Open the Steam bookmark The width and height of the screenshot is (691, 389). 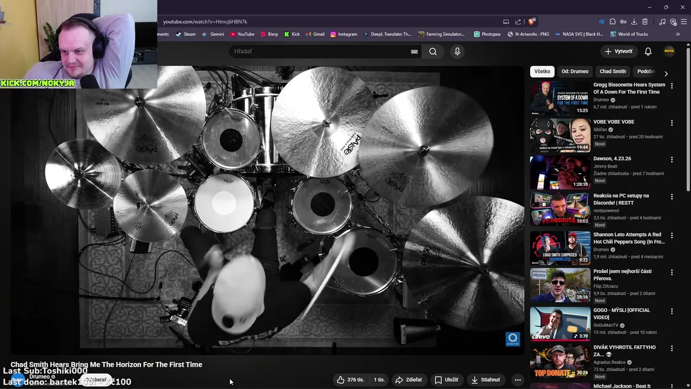186,34
